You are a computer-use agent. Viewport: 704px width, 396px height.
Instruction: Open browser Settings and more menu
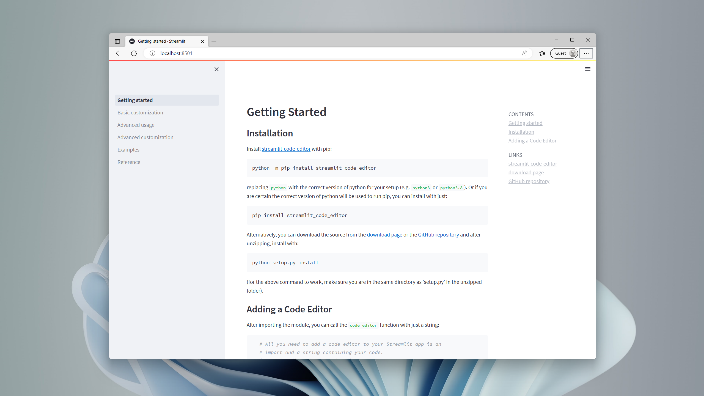586,53
